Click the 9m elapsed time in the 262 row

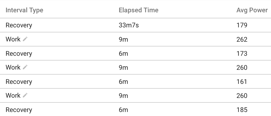pyautogui.click(x=123, y=39)
